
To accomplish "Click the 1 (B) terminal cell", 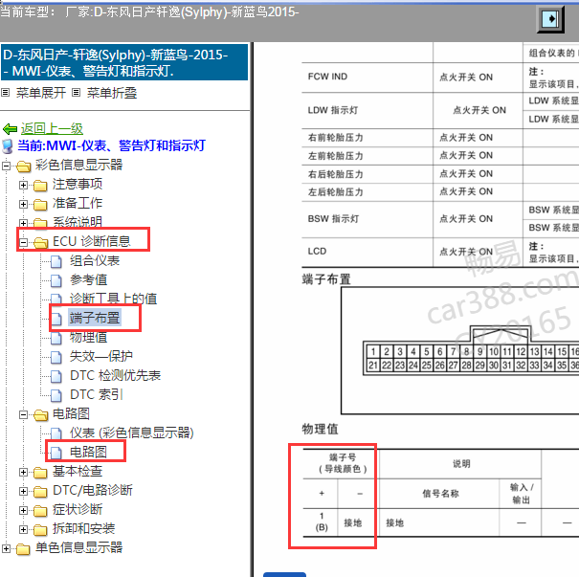I will 322,522.
